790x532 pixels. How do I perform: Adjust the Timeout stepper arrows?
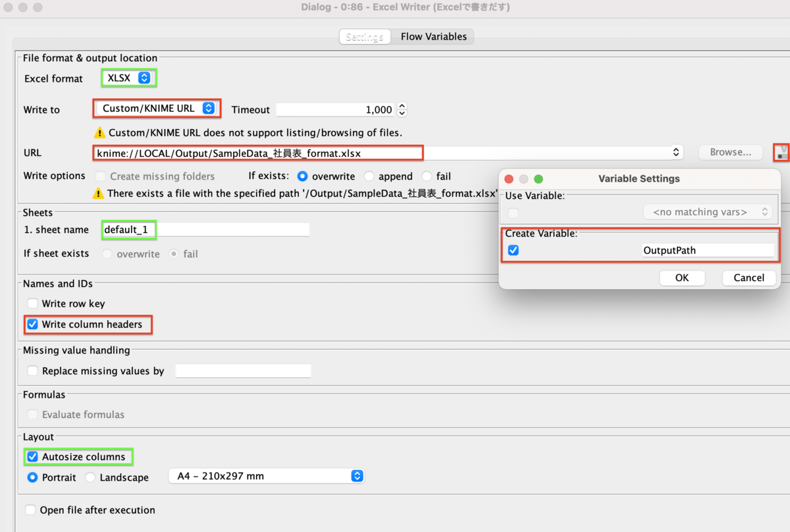[402, 110]
